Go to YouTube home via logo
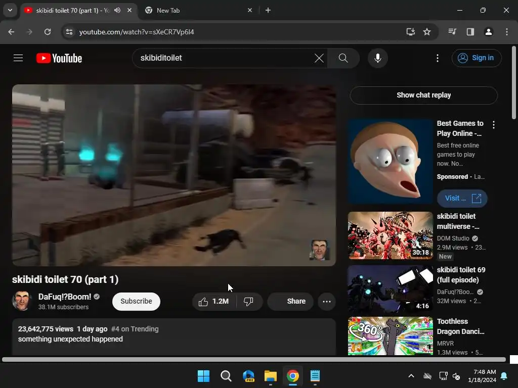 pyautogui.click(x=59, y=58)
